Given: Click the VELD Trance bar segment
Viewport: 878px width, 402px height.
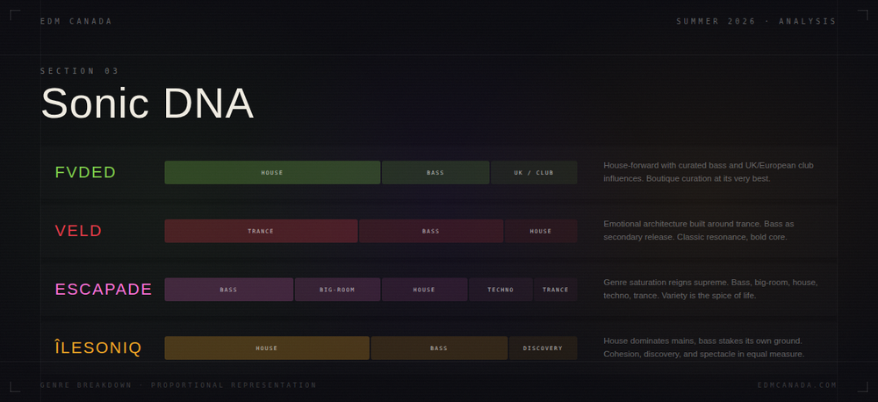Looking at the screenshot, I should coord(261,231).
